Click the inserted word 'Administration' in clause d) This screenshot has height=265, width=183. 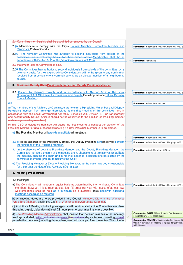tap(53, 214)
